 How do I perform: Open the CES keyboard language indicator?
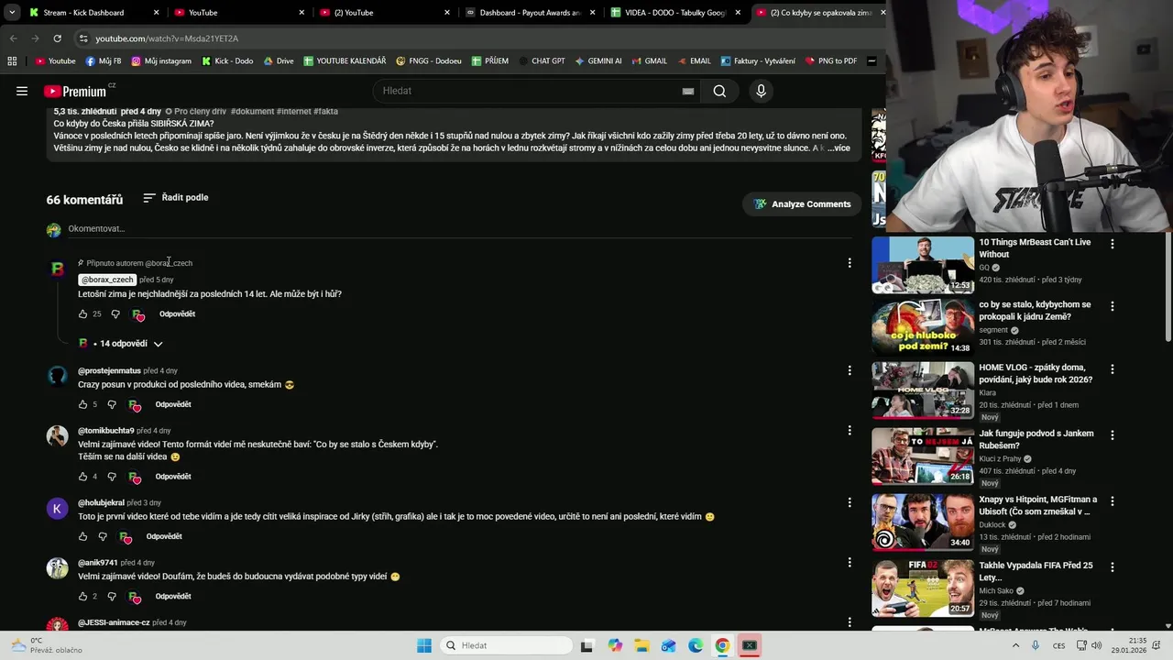(x=1058, y=645)
